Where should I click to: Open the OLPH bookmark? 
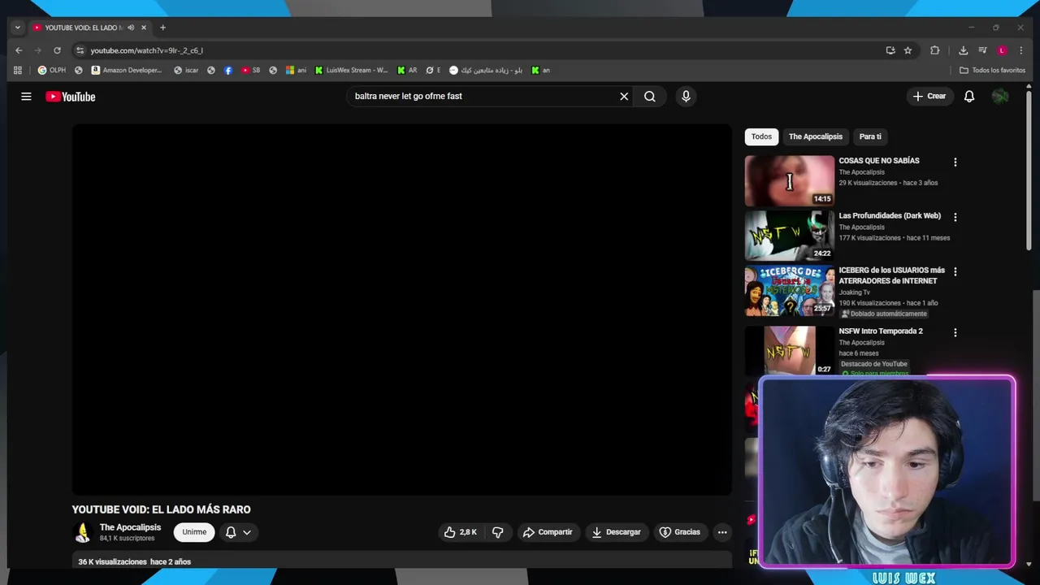point(52,70)
